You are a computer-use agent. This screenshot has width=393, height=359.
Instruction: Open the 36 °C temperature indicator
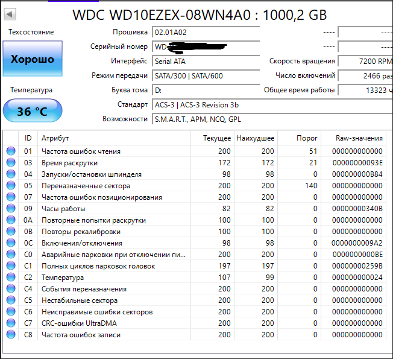[x=33, y=111]
